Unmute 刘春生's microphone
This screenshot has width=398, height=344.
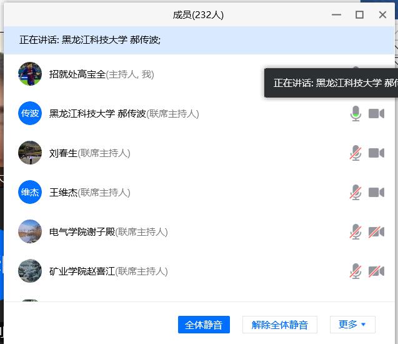click(356, 153)
